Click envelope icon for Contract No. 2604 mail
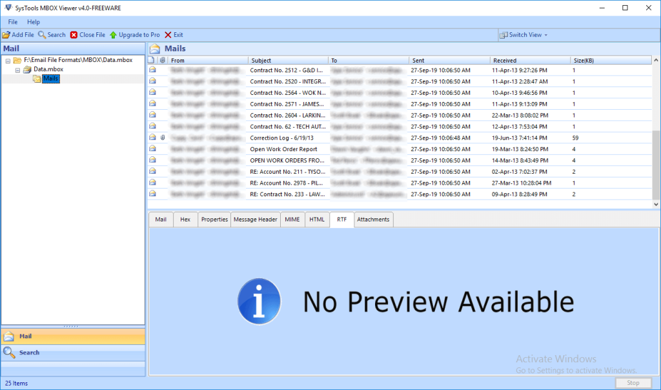661x390 pixels. click(152, 115)
